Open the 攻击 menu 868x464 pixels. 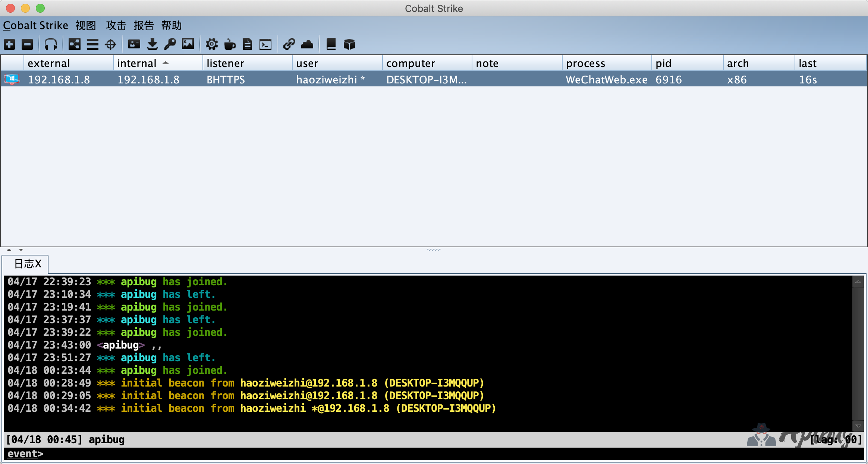click(x=116, y=25)
